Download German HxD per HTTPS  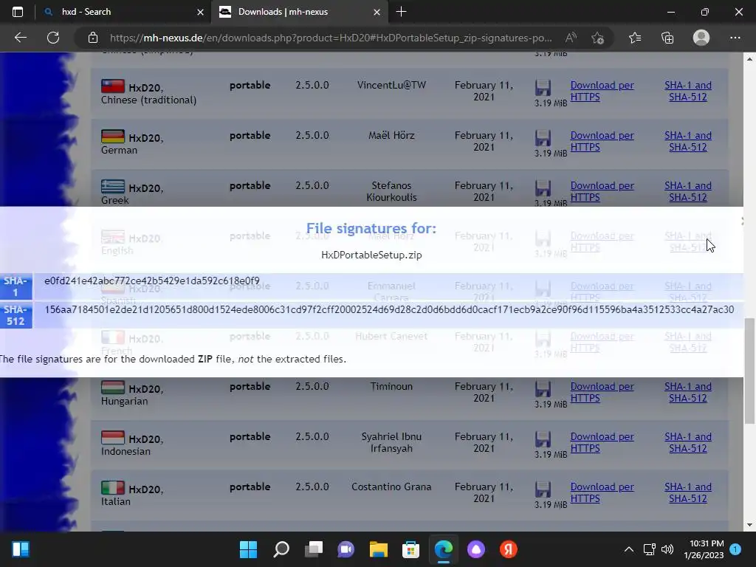coord(602,141)
